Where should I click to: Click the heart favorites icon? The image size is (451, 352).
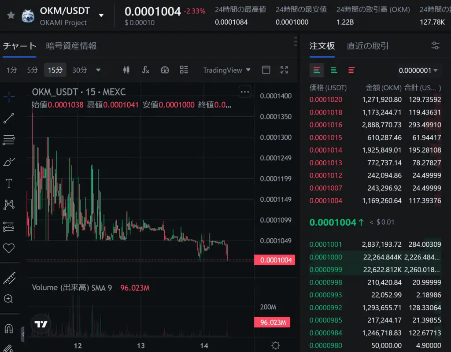(9, 248)
